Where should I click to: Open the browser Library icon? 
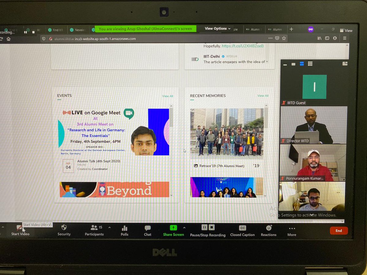pyautogui.click(x=320, y=38)
